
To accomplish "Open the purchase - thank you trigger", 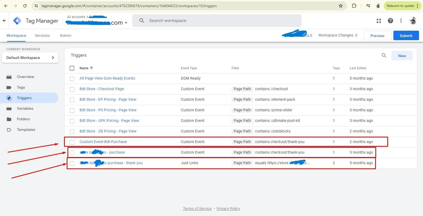I will 111,163.
